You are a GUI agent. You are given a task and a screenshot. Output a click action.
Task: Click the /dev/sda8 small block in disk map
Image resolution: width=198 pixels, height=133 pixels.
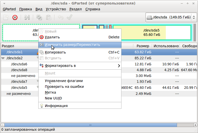(x=101, y=27)
